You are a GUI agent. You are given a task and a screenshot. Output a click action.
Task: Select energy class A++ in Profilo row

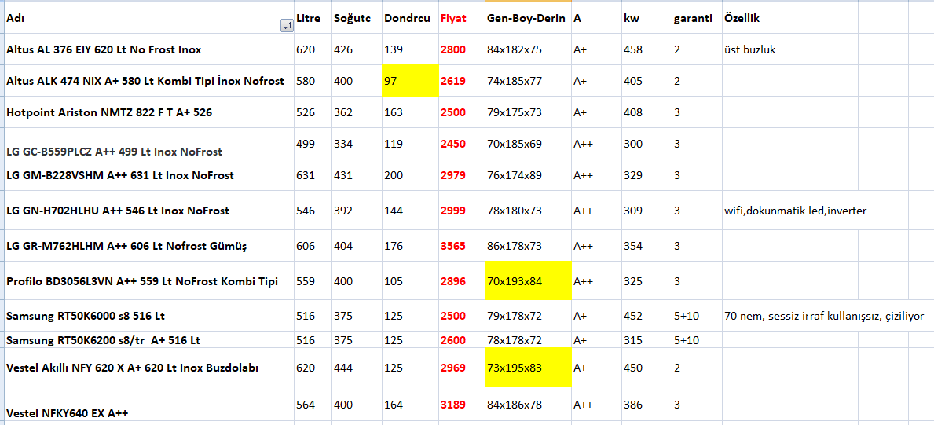(596, 280)
